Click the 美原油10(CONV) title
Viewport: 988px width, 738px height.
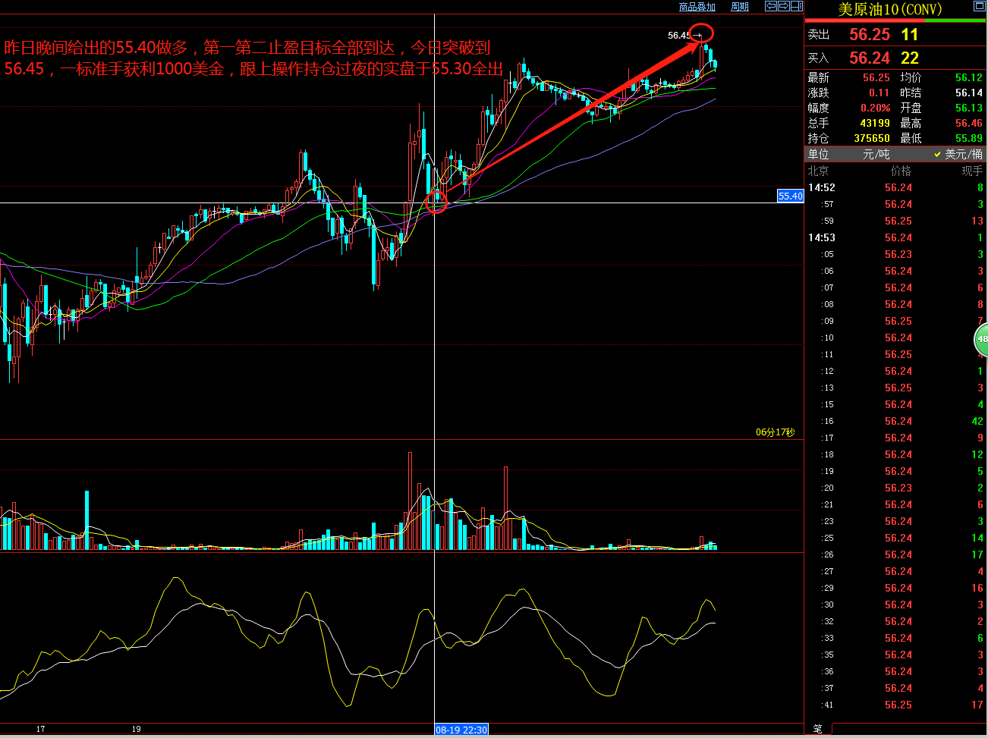point(889,9)
